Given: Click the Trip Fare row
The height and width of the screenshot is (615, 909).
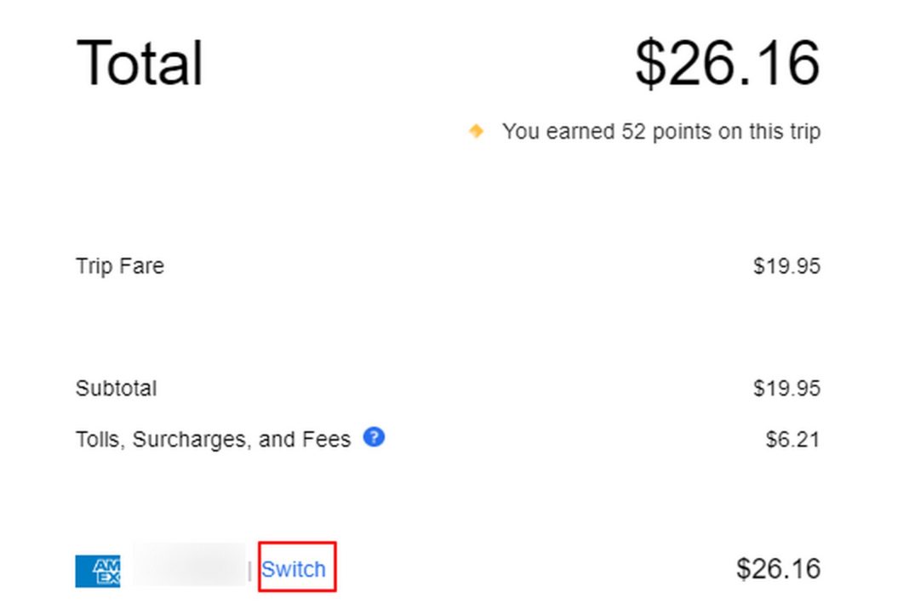Looking at the screenshot, I should 119,265.
